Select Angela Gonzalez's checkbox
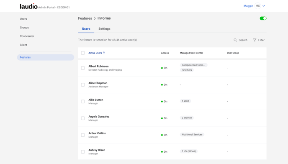The width and height of the screenshot is (288, 164). [x=83, y=118]
